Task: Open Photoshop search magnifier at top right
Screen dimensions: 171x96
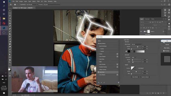Action: click(x=162, y=5)
